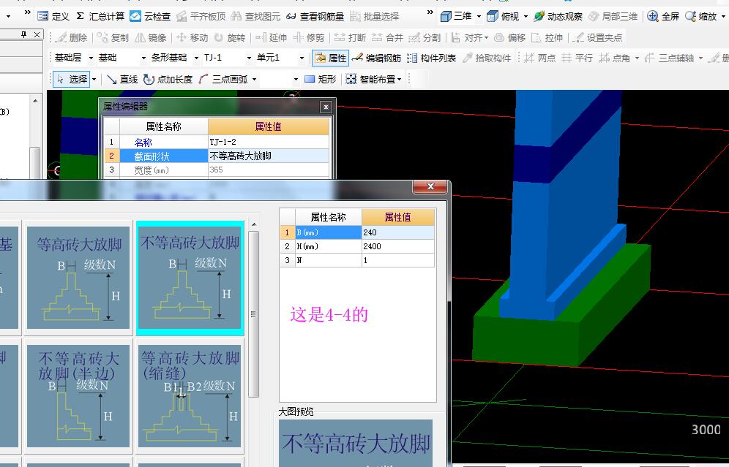Expand the 俯视 view dropdown arrow

526,16
